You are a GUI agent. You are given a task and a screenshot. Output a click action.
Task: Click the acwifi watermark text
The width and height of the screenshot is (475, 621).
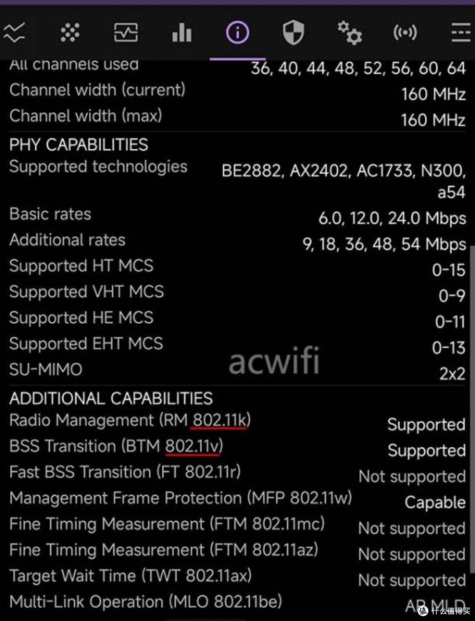coord(274,361)
